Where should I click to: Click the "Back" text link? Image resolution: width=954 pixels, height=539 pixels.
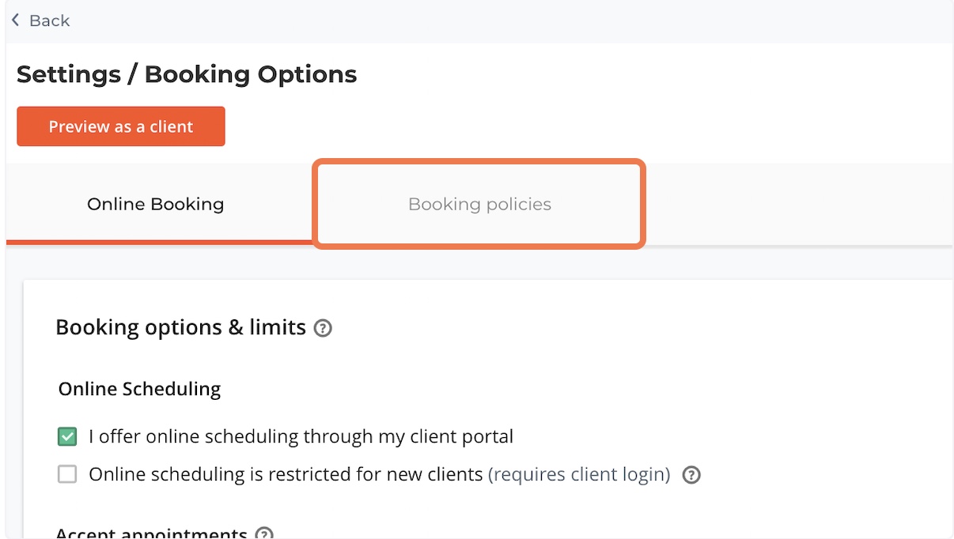click(49, 21)
